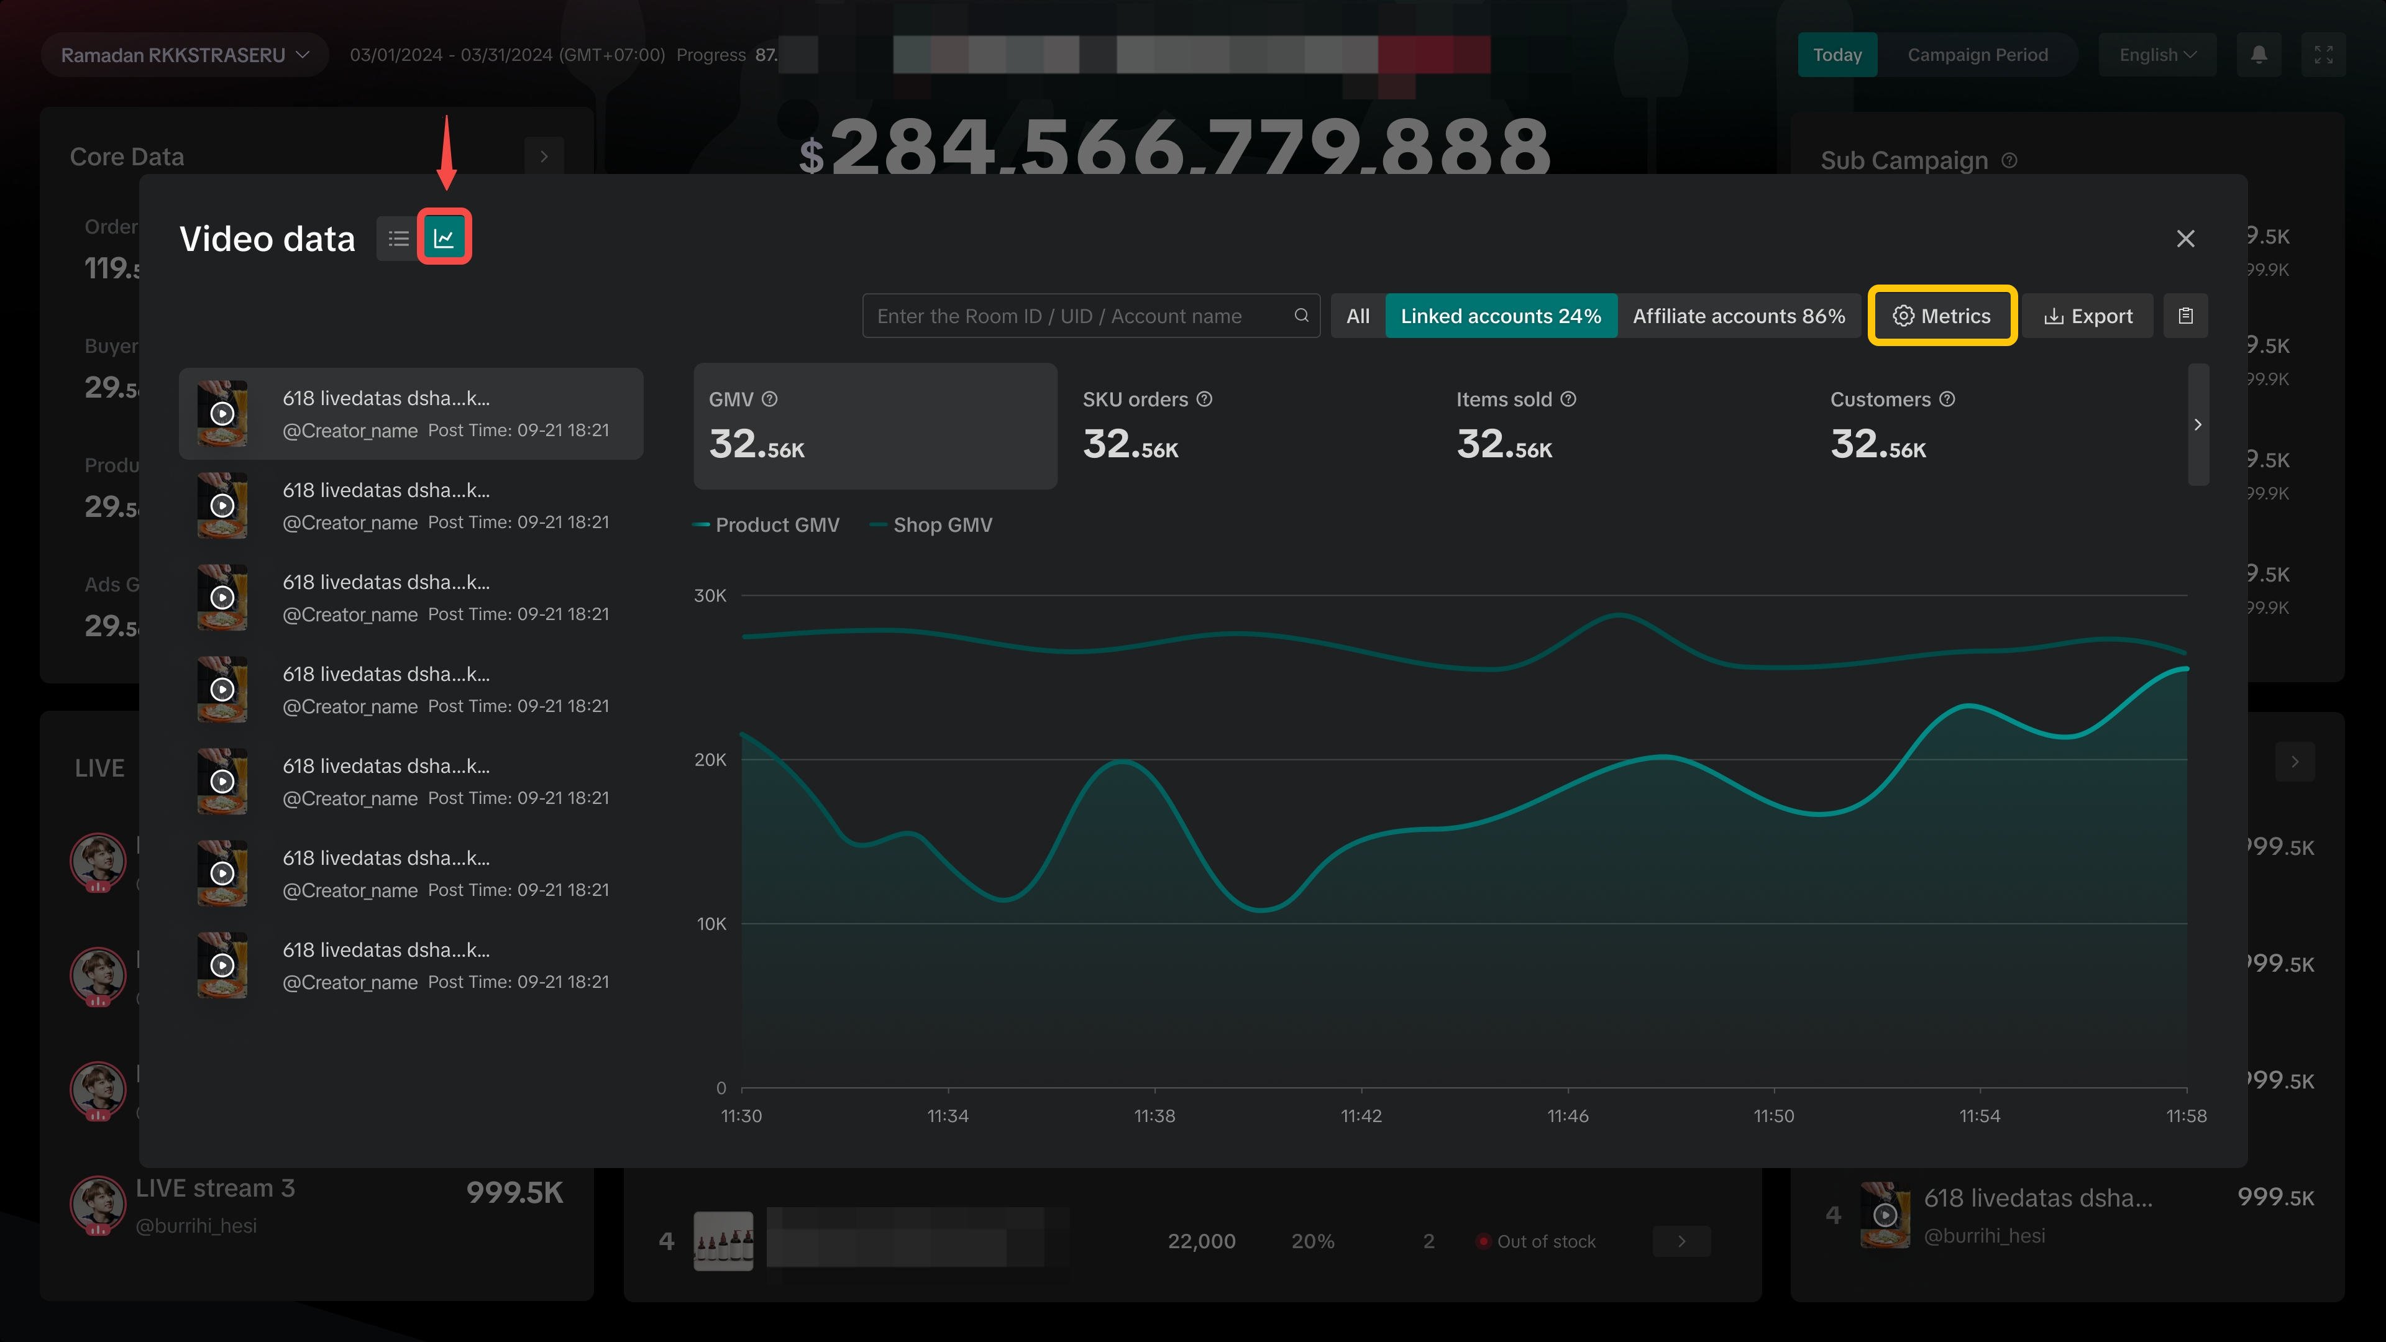
Task: Open English language dropdown
Action: click(x=2156, y=55)
